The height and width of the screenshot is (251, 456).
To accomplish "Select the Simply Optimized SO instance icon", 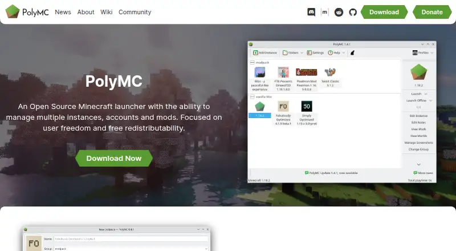I will coord(307,106).
